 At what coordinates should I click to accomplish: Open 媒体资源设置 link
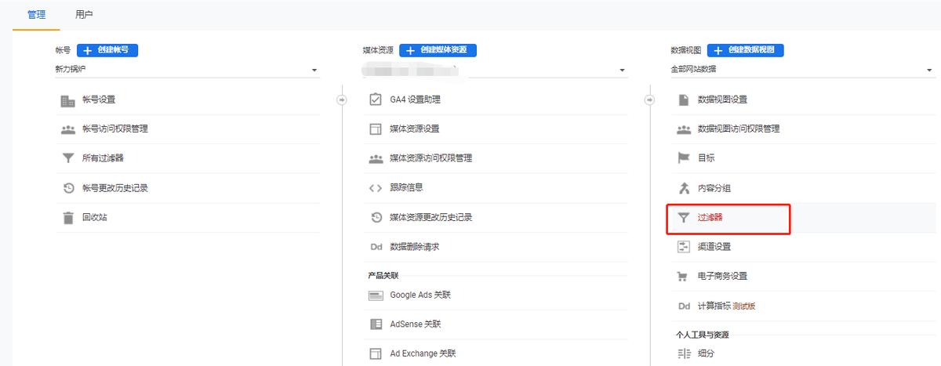(414, 129)
